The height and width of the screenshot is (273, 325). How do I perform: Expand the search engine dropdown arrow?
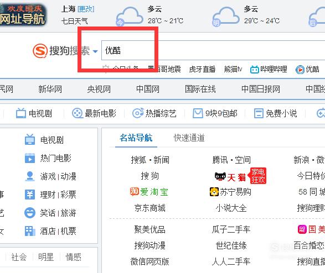(95, 51)
